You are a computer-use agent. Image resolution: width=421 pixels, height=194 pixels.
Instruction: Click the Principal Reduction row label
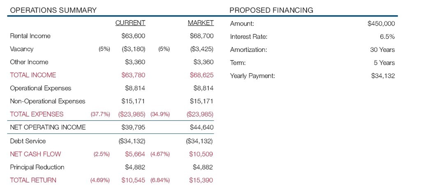37,167
